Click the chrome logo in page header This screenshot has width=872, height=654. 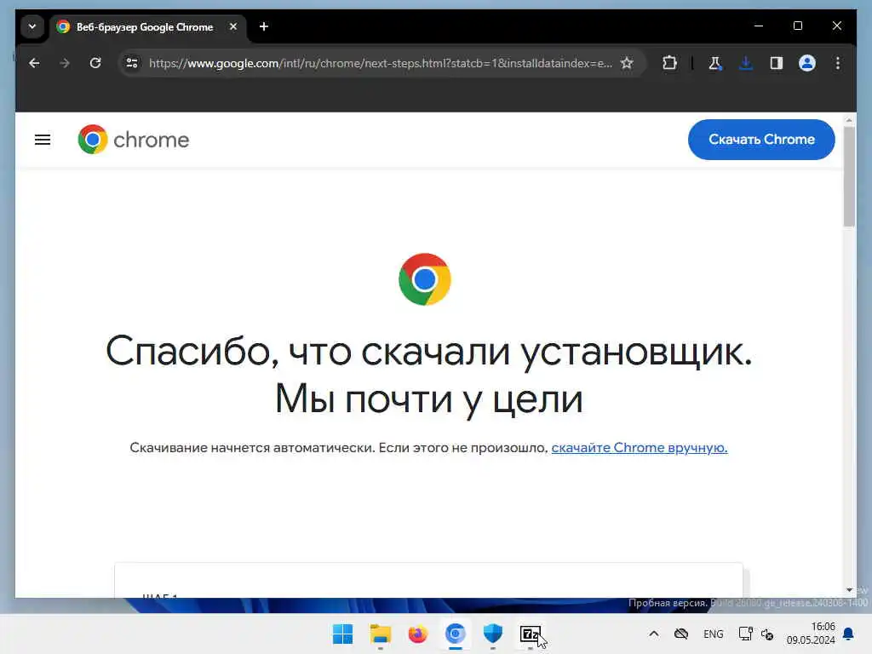[x=134, y=140]
